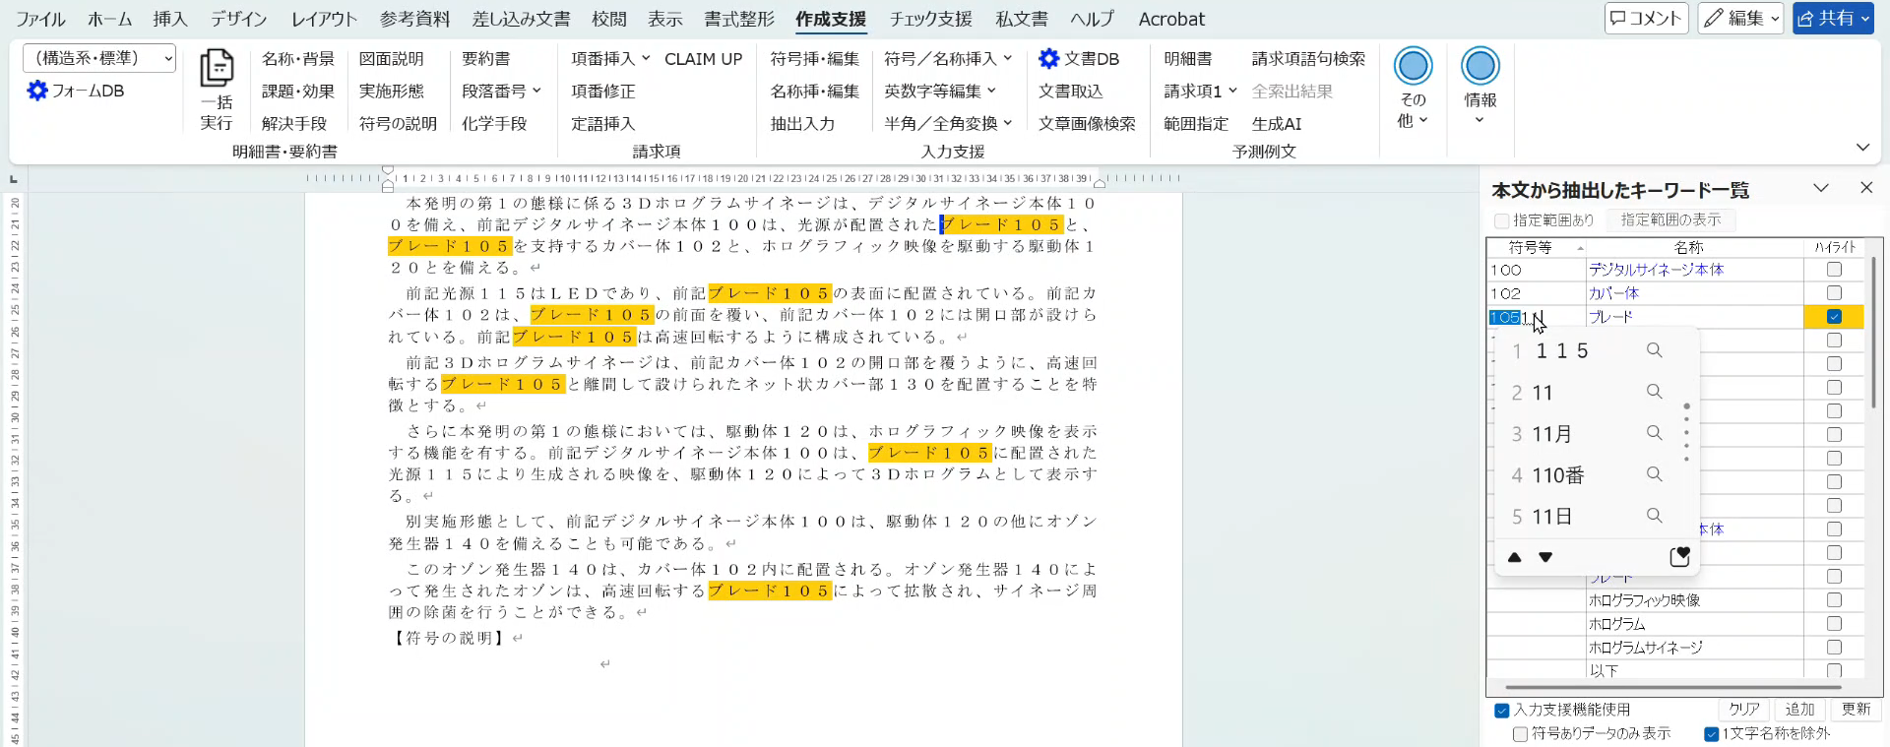
Task: Click デジタルサイネージ本体 name link
Action: tap(1656, 270)
